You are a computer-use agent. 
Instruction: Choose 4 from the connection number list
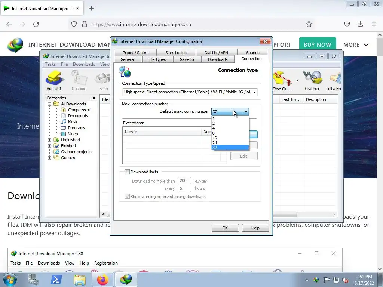pos(230,128)
